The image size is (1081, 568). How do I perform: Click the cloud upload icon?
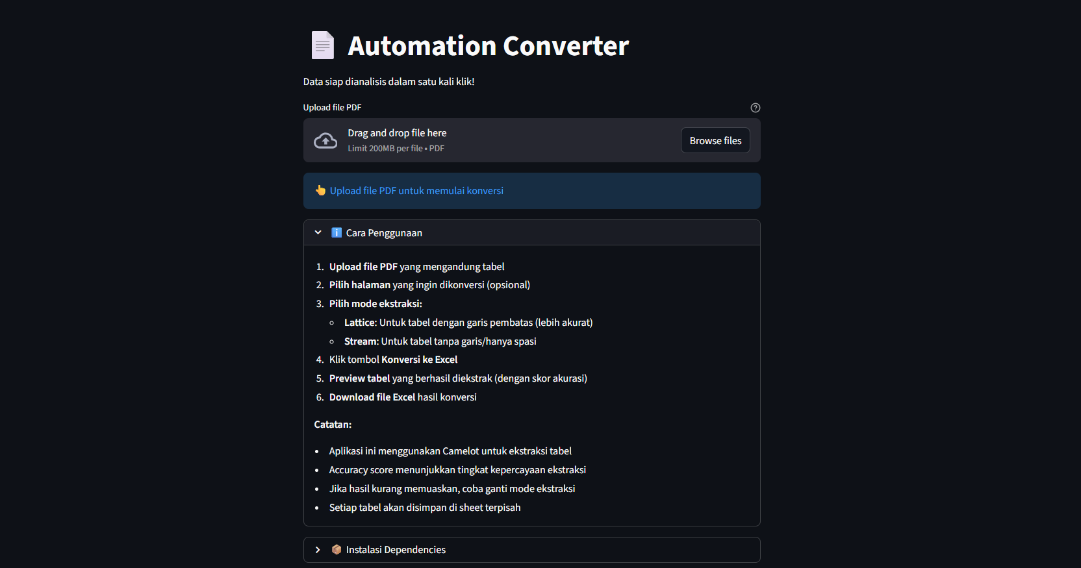[325, 141]
